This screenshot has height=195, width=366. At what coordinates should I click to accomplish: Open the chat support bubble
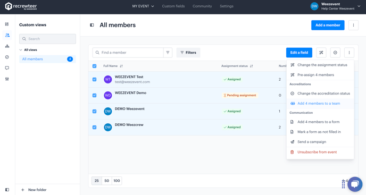click(355, 184)
